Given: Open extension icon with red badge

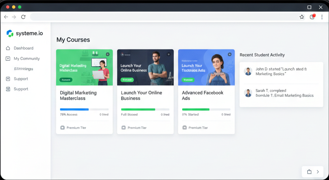Looking at the screenshot, I should coord(313,17).
